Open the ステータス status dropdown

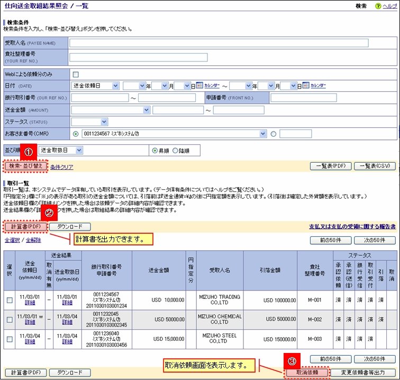click(x=89, y=122)
